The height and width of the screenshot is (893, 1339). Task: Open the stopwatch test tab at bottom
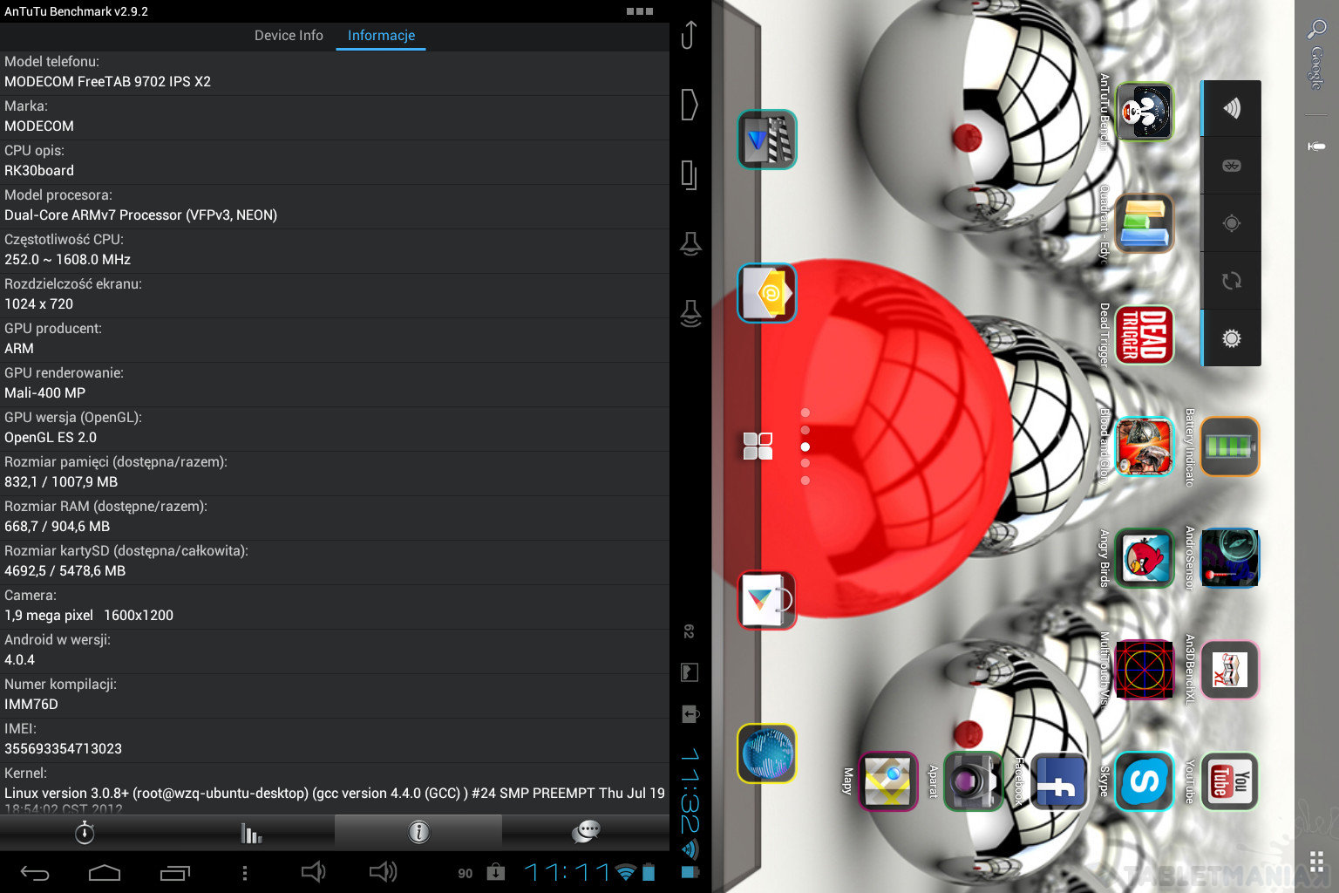pos(84,833)
